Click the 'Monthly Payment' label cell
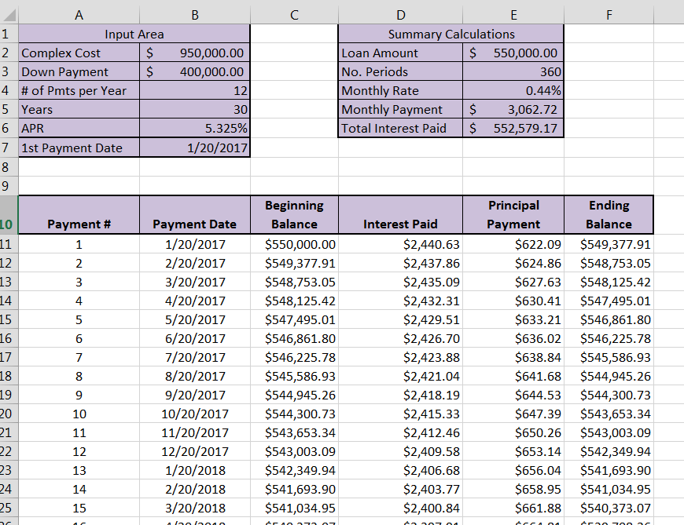This screenshot has width=684, height=525. 400,109
